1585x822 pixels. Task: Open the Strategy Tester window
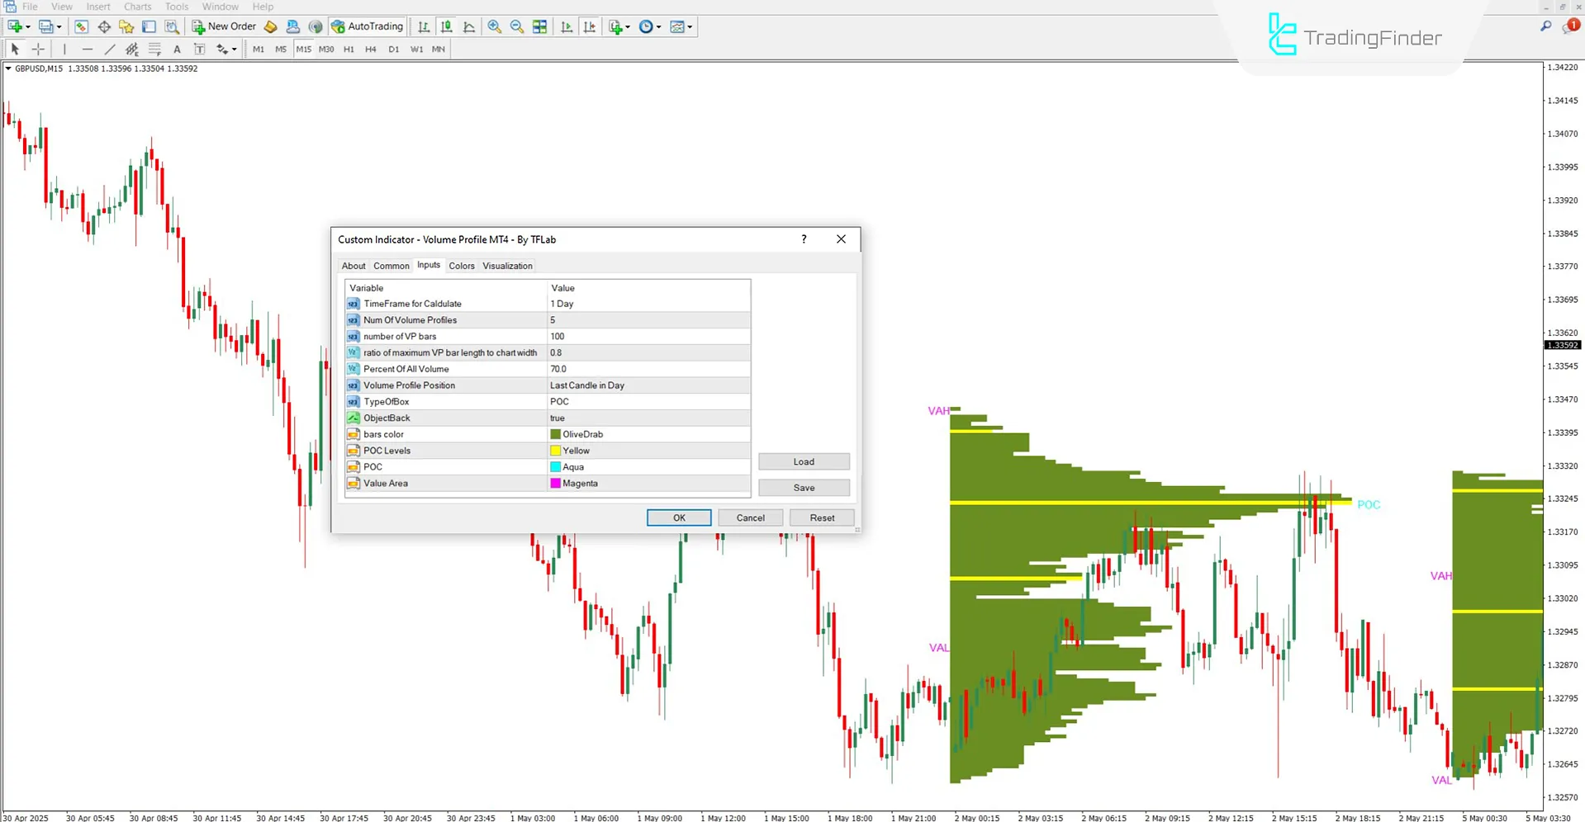coord(172,26)
